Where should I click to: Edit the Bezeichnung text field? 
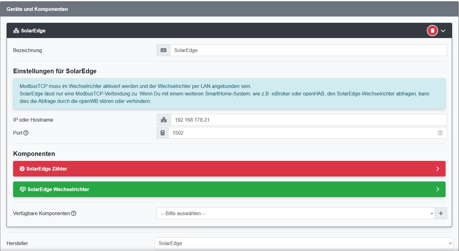(x=308, y=50)
